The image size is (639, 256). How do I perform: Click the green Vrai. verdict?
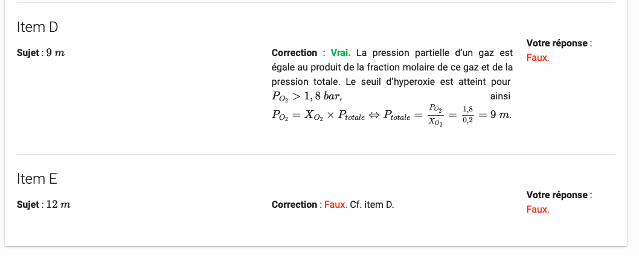click(x=341, y=53)
